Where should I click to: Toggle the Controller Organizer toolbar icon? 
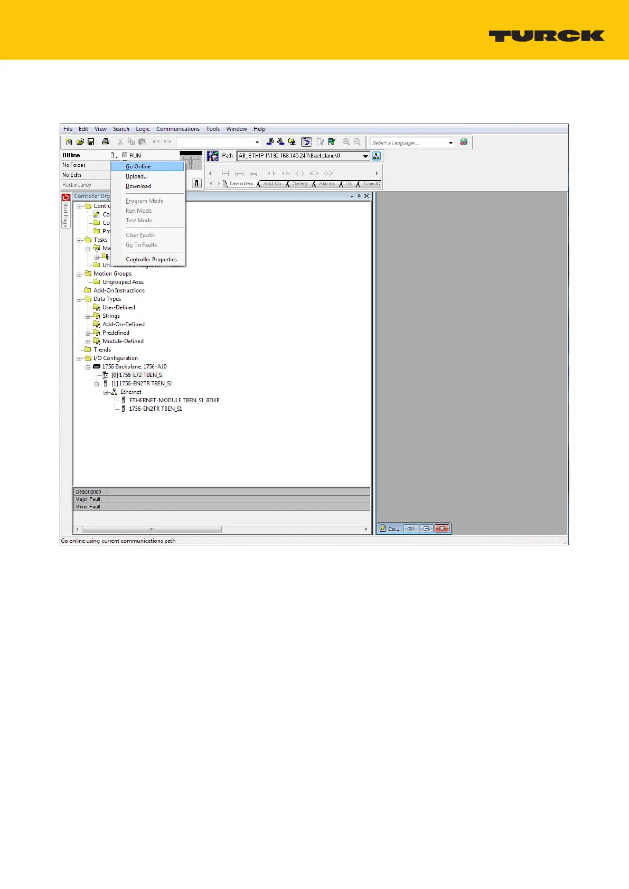pos(306,142)
